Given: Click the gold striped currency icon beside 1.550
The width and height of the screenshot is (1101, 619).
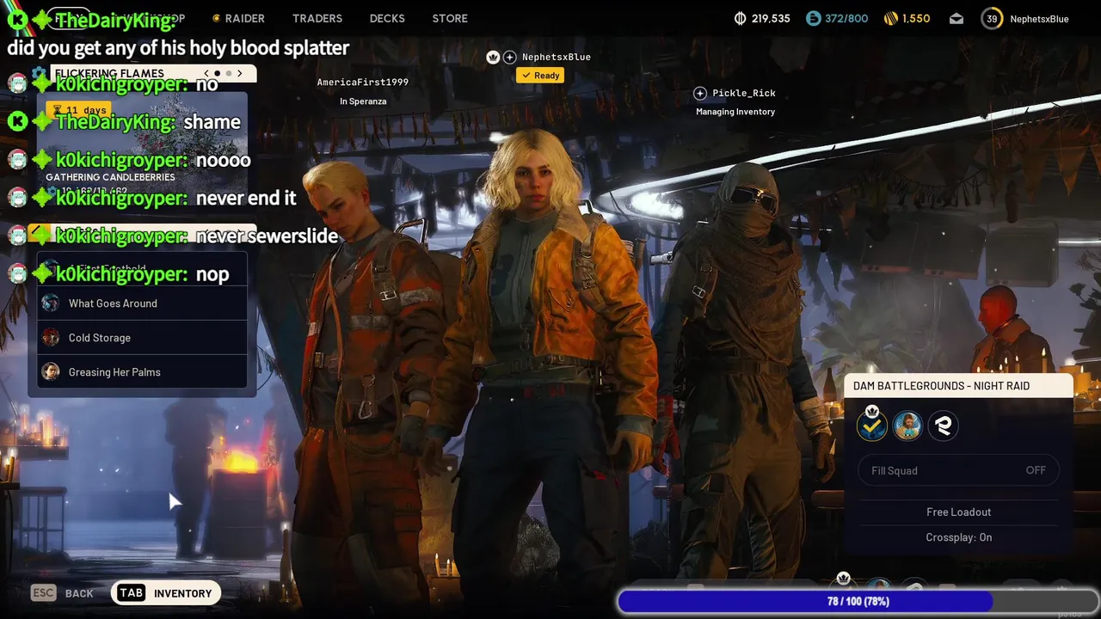Looking at the screenshot, I should tap(889, 18).
